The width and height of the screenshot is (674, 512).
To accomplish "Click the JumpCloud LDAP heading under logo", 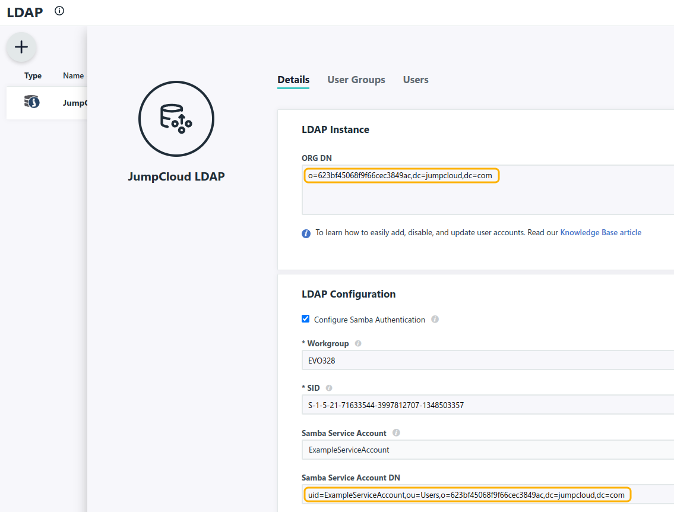I will coord(176,176).
